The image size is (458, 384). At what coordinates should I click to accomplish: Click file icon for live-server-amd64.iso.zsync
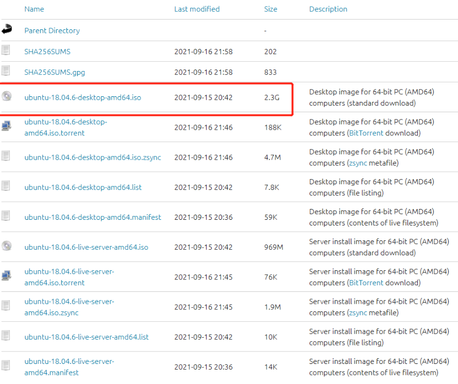click(6, 306)
